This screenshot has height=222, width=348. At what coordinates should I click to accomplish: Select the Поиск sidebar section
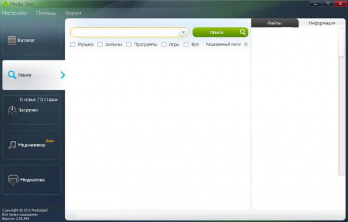(x=34, y=75)
